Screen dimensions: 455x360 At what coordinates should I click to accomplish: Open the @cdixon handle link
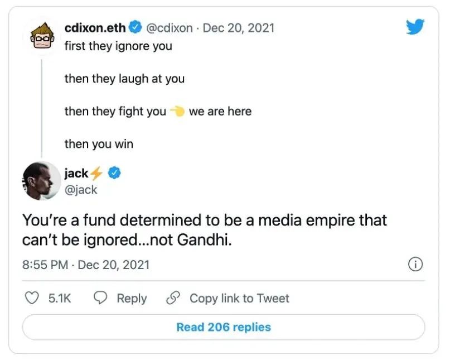pyautogui.click(x=169, y=27)
